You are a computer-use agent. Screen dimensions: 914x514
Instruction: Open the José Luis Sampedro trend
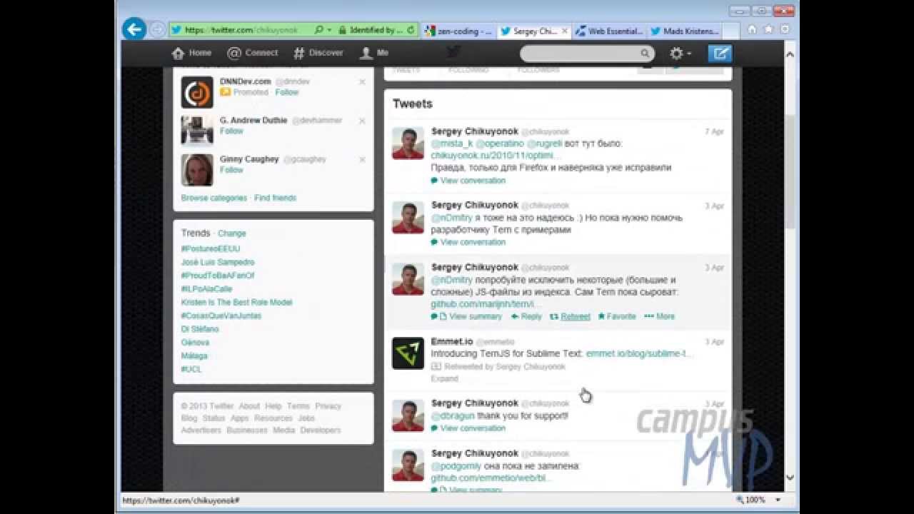pos(218,262)
